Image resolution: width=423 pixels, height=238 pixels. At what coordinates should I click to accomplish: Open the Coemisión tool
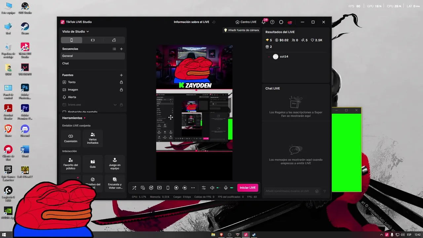71,139
